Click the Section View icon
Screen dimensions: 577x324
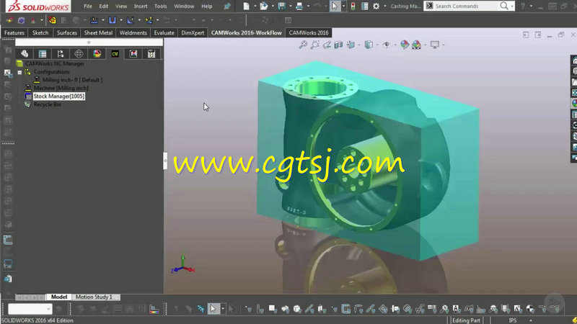tap(338, 45)
